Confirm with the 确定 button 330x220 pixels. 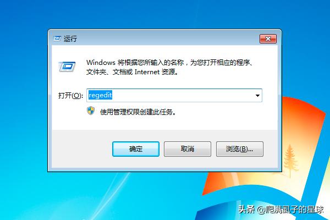(136, 149)
